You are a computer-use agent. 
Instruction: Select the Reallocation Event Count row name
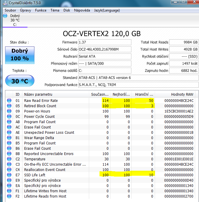coord(45,170)
